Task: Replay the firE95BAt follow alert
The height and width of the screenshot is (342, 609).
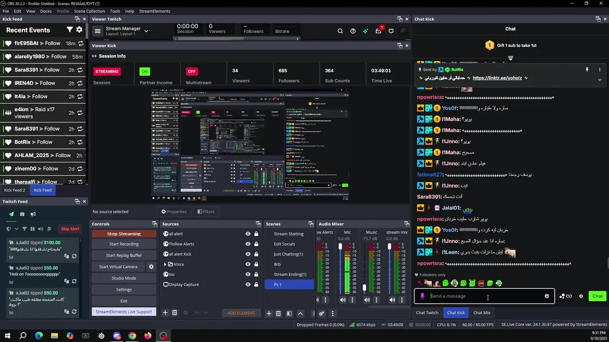Action: coord(80,43)
